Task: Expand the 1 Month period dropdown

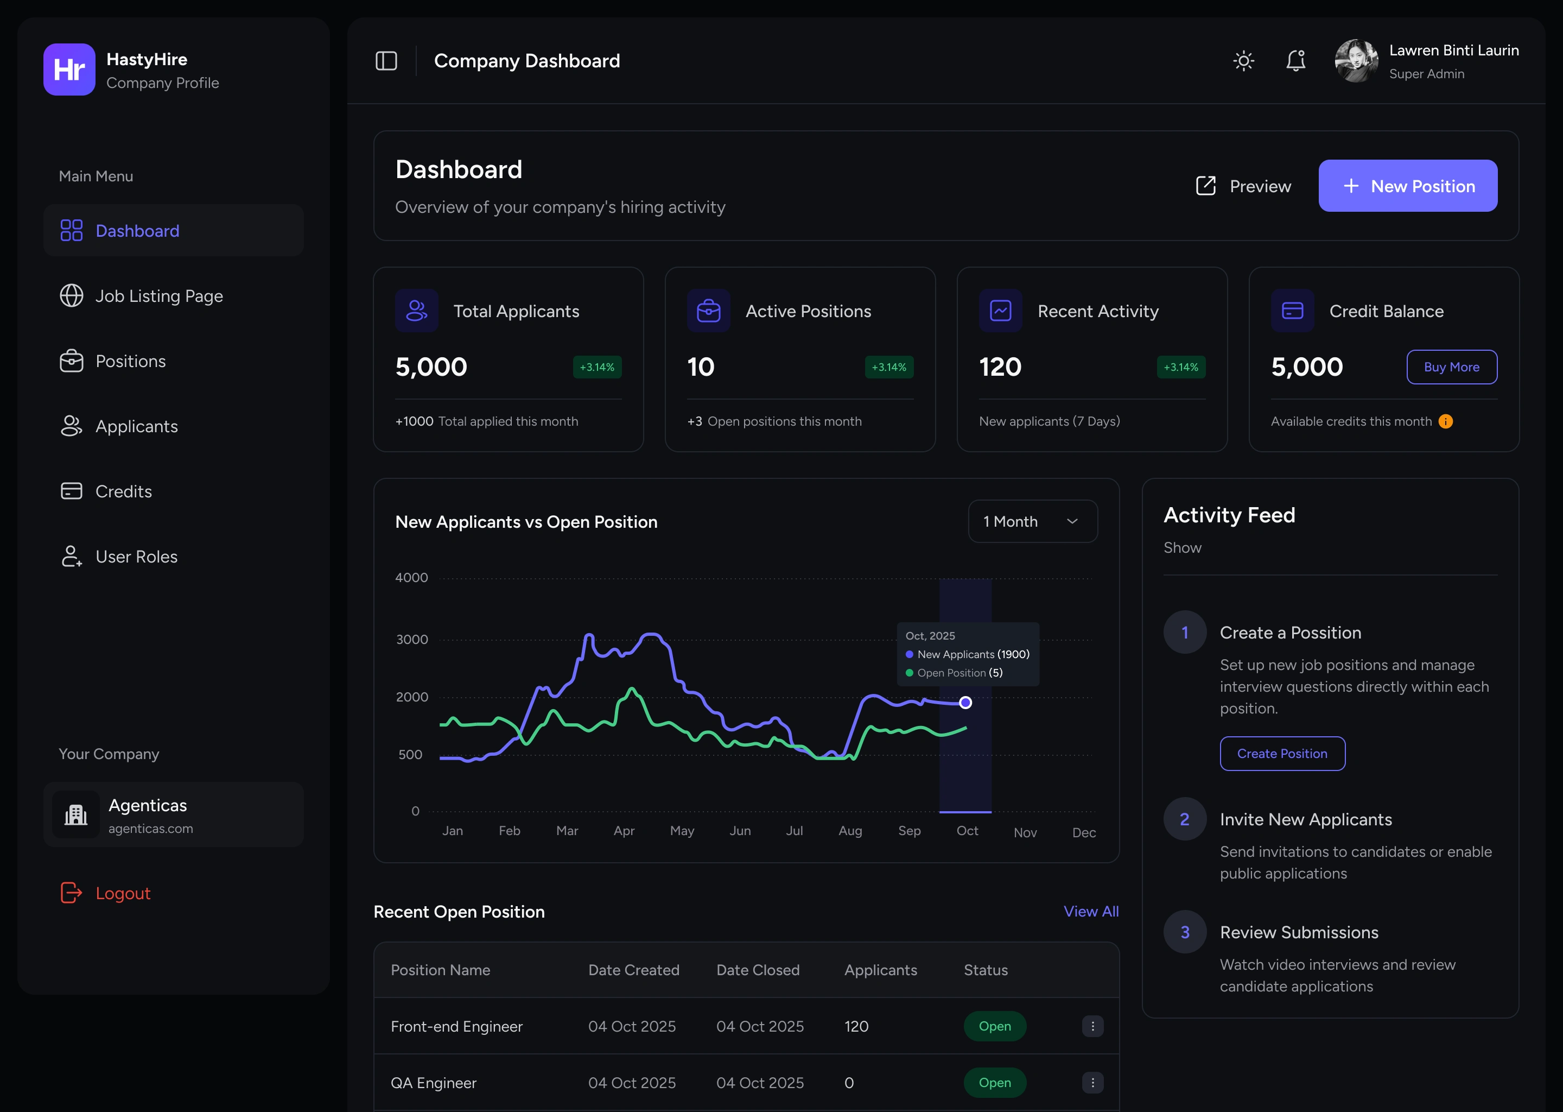Action: point(1032,521)
